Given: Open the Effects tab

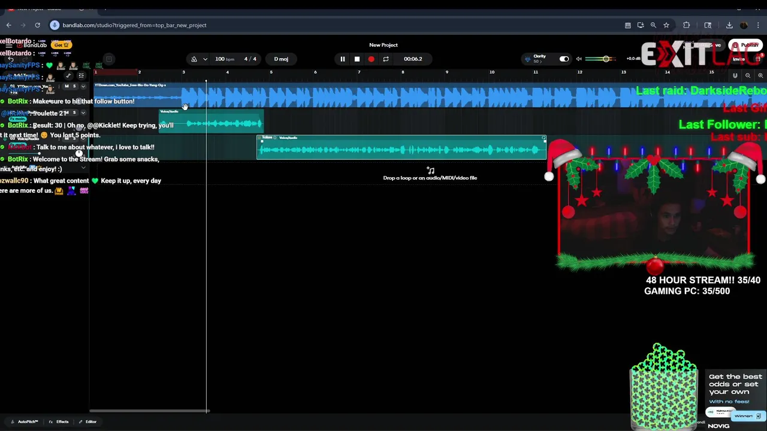Looking at the screenshot, I should coord(59,421).
